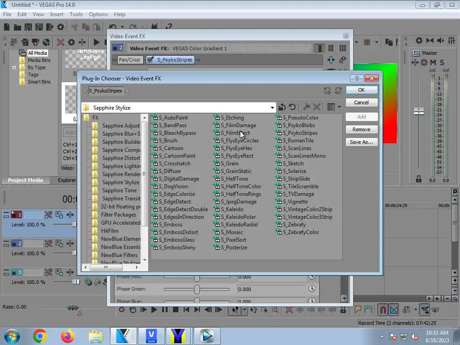This screenshot has height=345, width=460.
Task: Open the Tools menu
Action: tap(76, 14)
